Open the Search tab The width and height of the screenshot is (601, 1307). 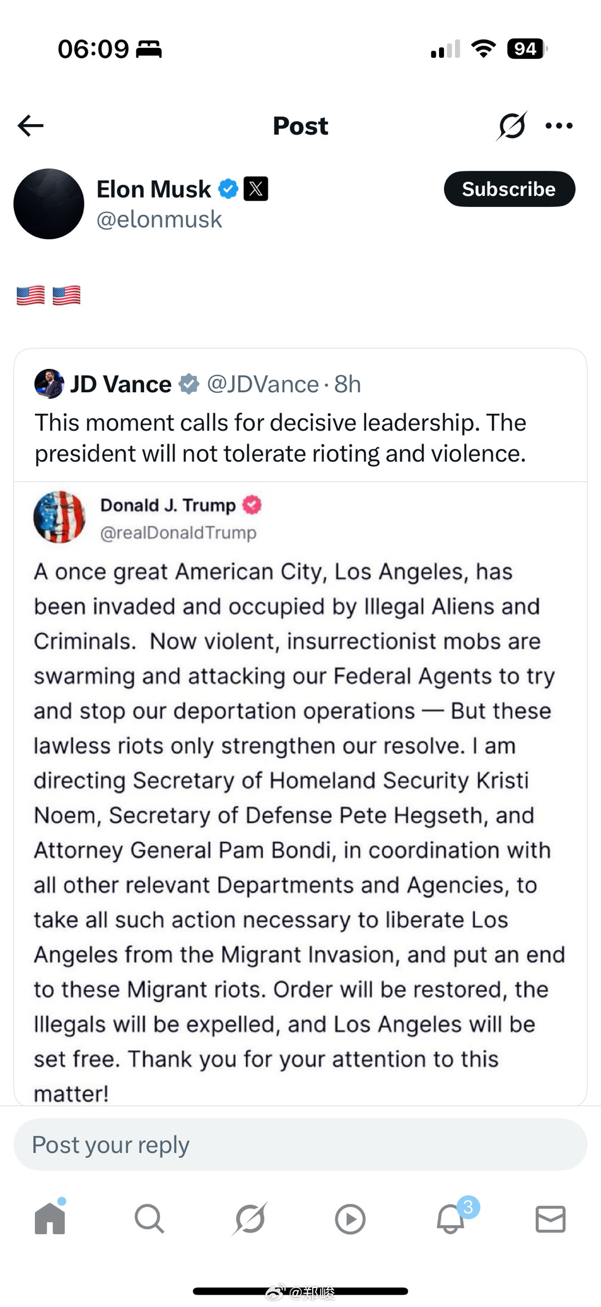point(149,1219)
